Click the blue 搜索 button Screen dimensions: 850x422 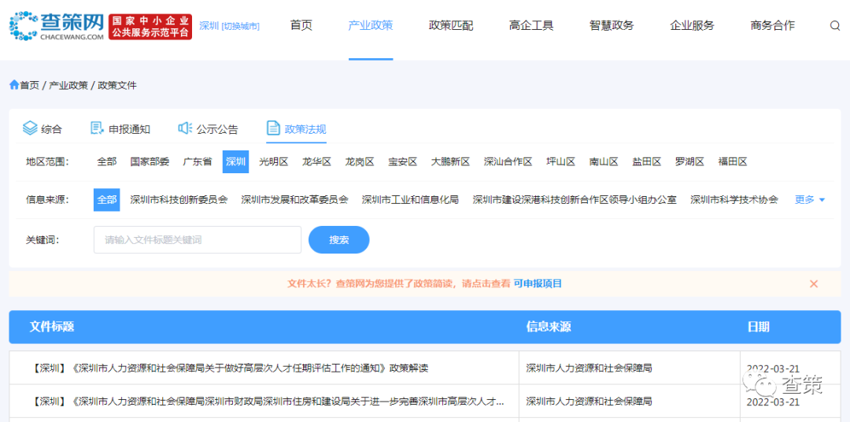point(338,240)
